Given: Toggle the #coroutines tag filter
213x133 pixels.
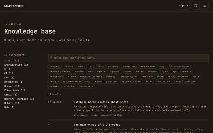Looking at the screenshot, I should pyautogui.click(x=148, y=67).
